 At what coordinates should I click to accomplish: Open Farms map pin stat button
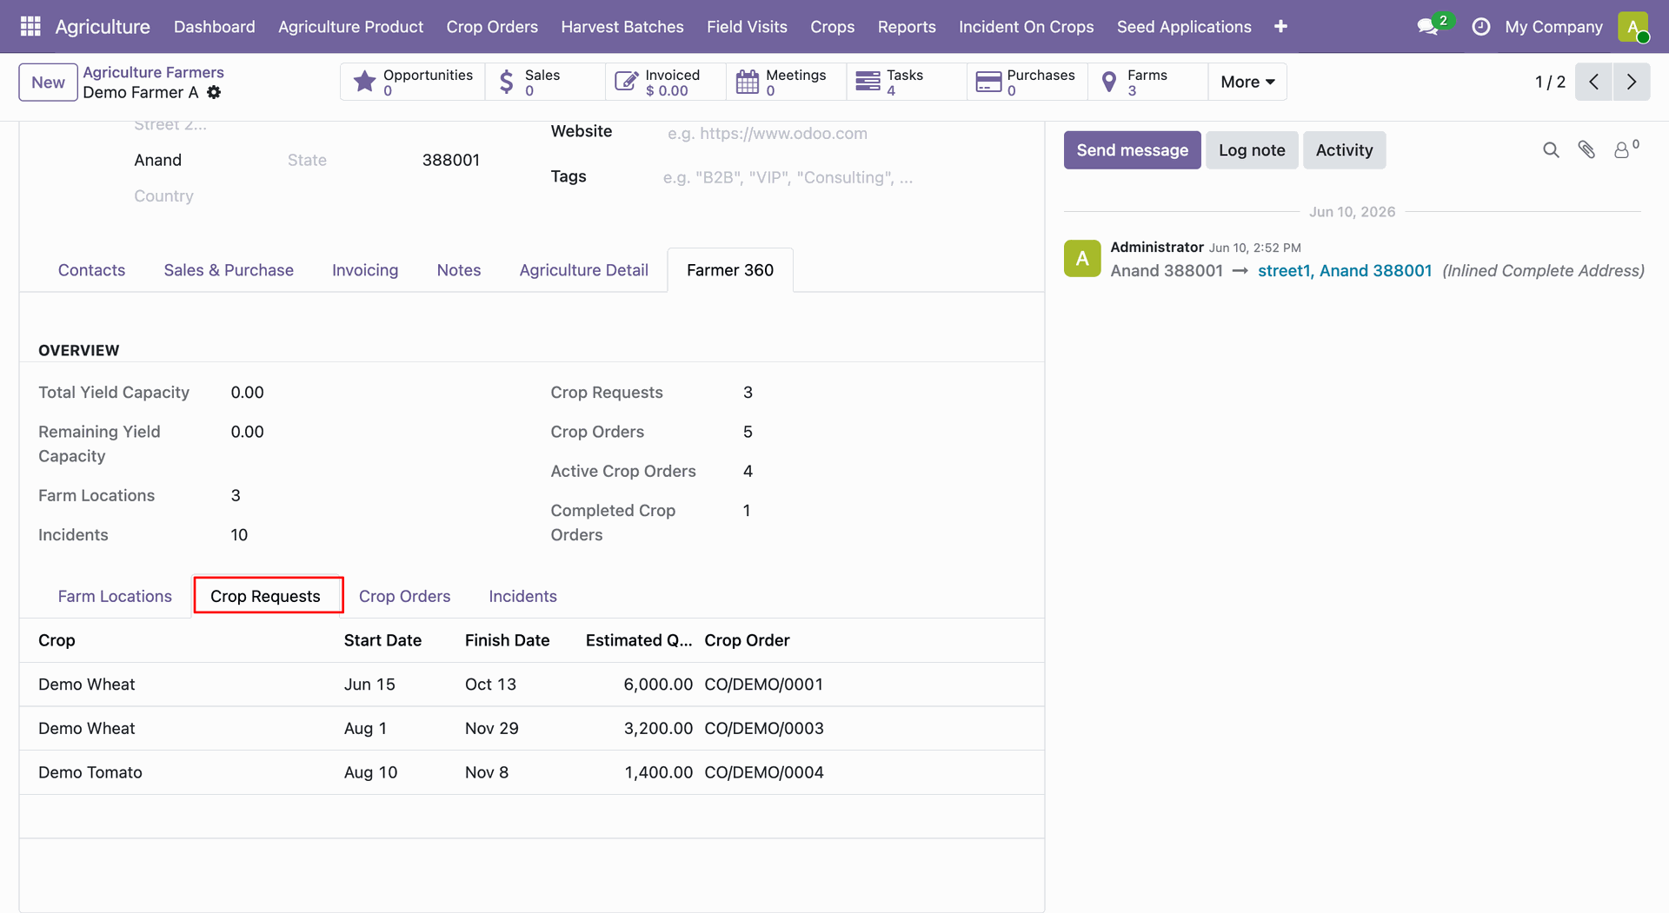(1147, 82)
